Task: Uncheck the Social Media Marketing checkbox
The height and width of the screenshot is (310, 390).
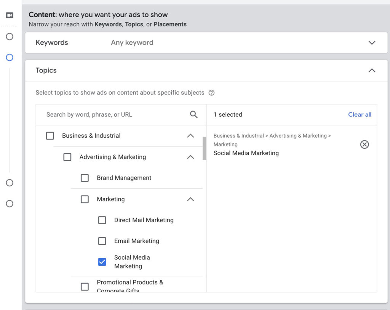Action: [102, 262]
